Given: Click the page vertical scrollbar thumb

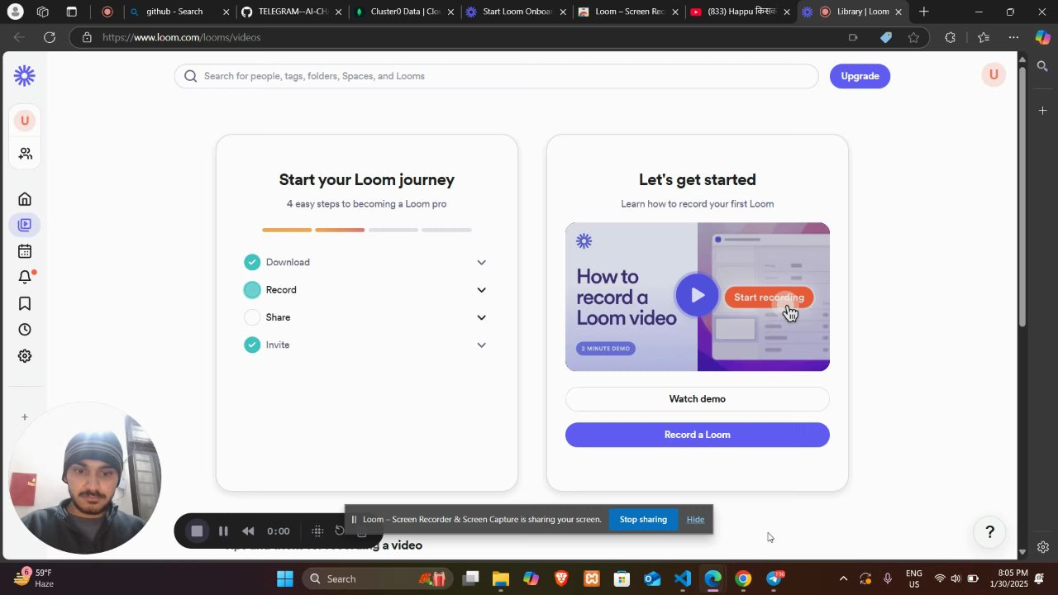Looking at the screenshot, I should tap(1022, 196).
